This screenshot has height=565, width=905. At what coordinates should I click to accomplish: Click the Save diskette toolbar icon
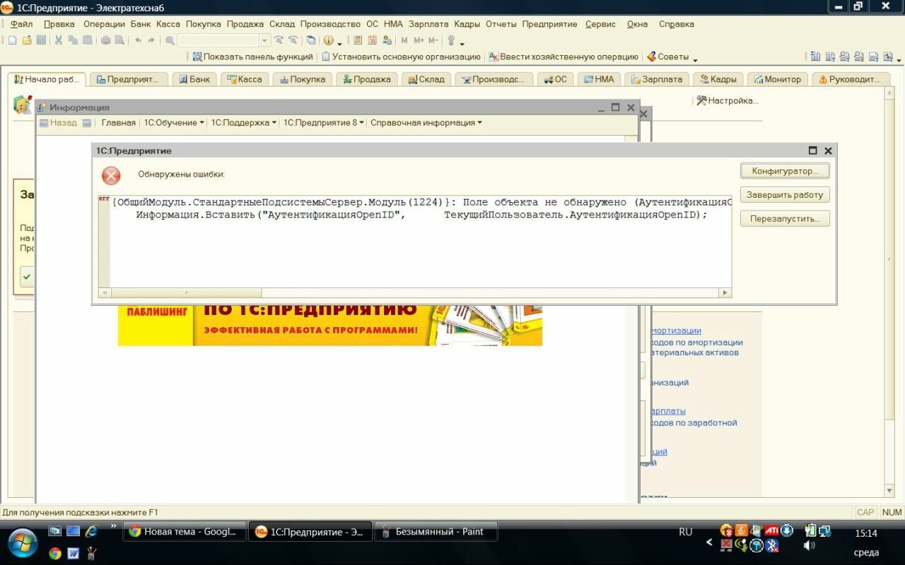click(x=41, y=40)
